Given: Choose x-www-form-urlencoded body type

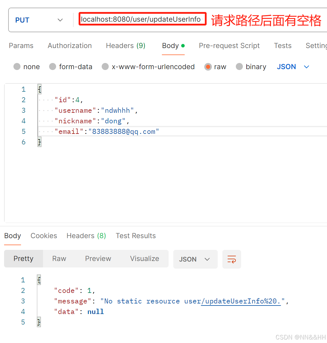Looking at the screenshot, I should (105, 66).
